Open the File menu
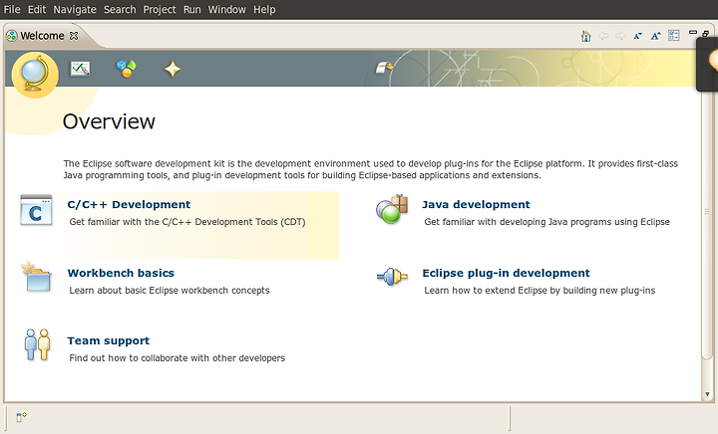 12,9
